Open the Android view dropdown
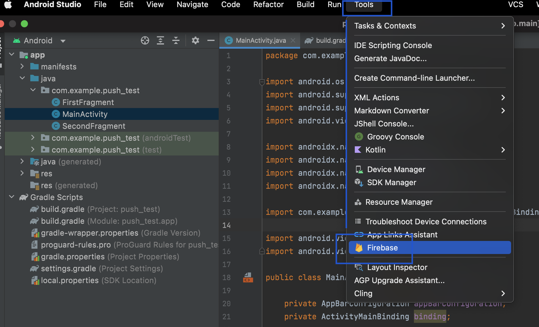The height and width of the screenshot is (327, 539). tap(63, 41)
